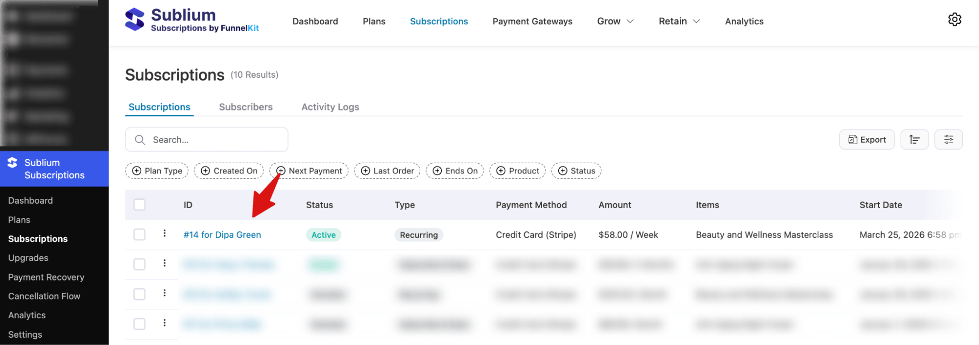Click the $58.00 / Week amount cell
This screenshot has height=345, width=979.
point(628,235)
